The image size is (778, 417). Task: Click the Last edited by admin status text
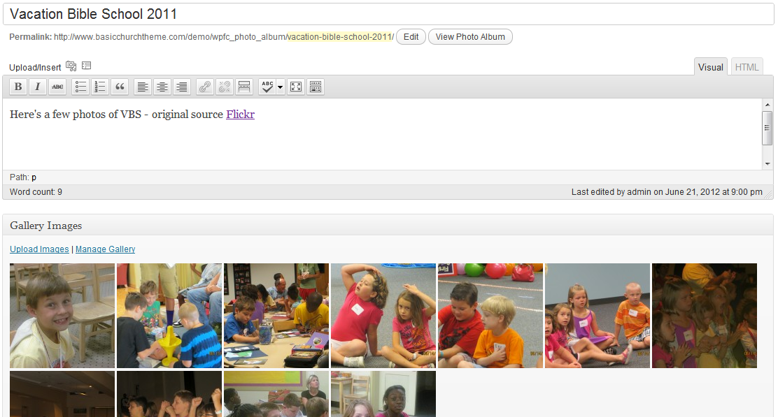[667, 191]
